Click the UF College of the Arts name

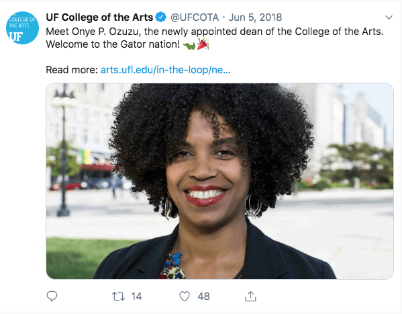pyautogui.click(x=99, y=17)
